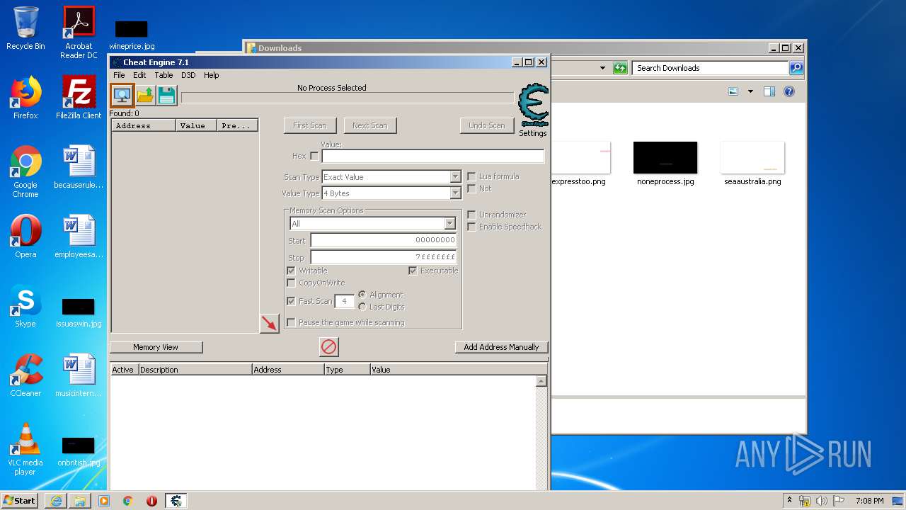Screen dimensions: 906x510
Task: Click the save cheat table floppy icon
Action: pyautogui.click(x=167, y=95)
